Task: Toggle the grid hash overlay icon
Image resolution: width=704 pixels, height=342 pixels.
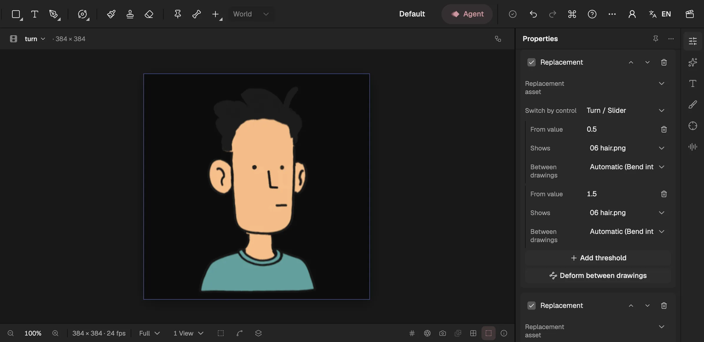Action: (412, 333)
